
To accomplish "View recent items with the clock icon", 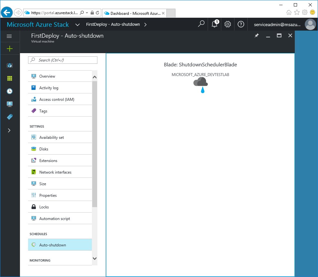I will click(x=10, y=91).
